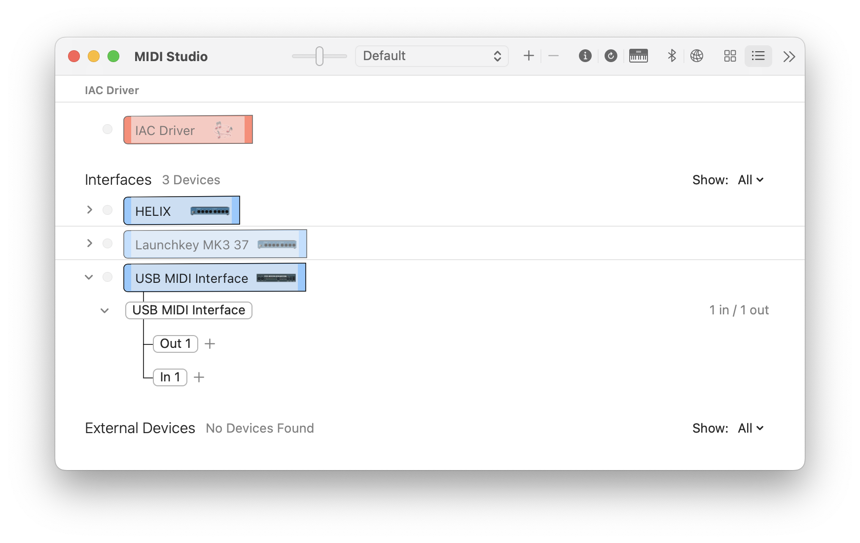
Task: Toggle the radio button beside Launchkey MK3 37
Action: pyautogui.click(x=107, y=244)
